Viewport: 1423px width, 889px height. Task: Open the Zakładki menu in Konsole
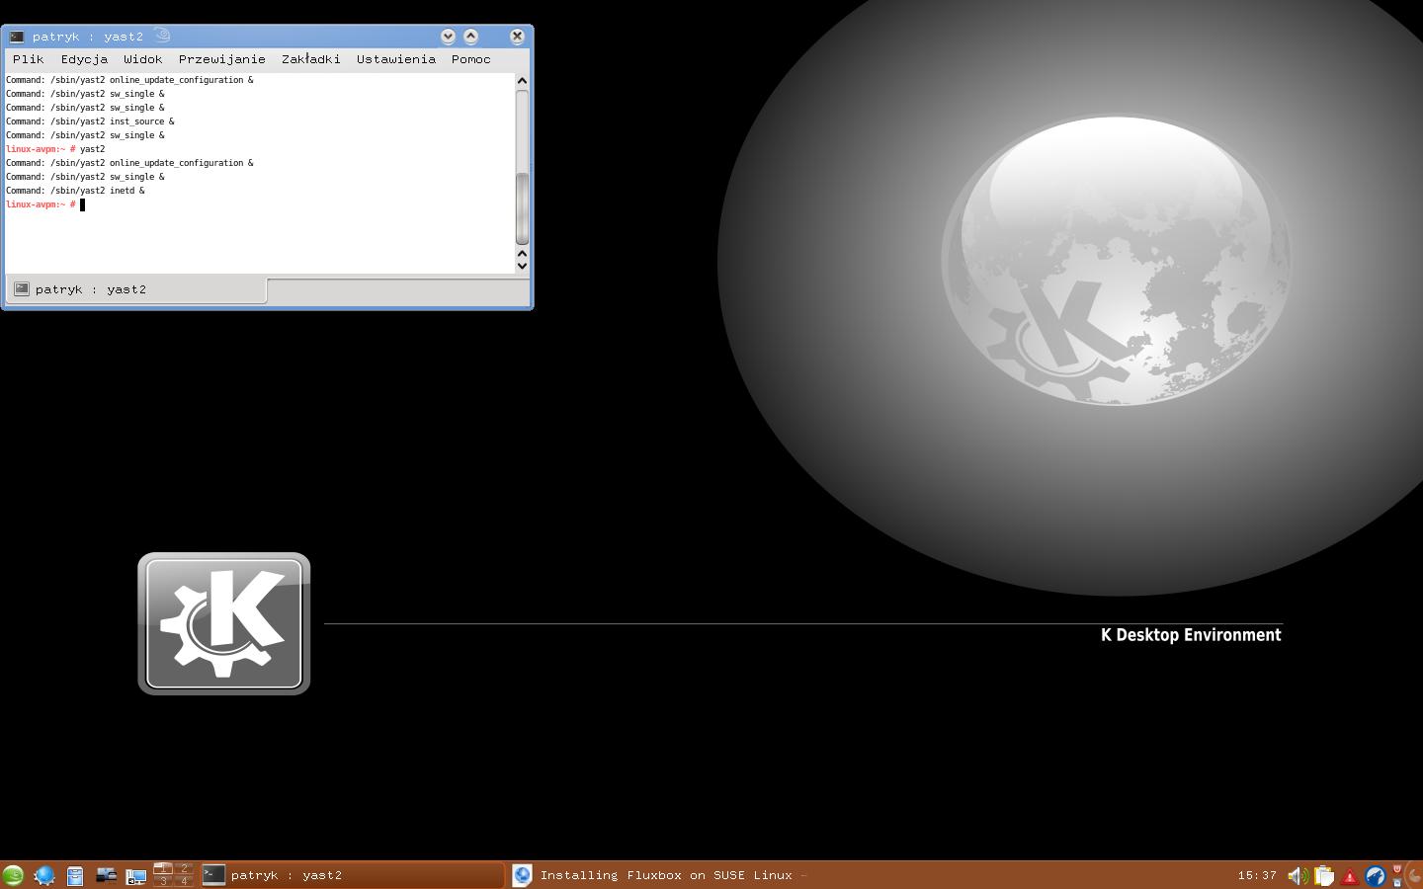311,59
